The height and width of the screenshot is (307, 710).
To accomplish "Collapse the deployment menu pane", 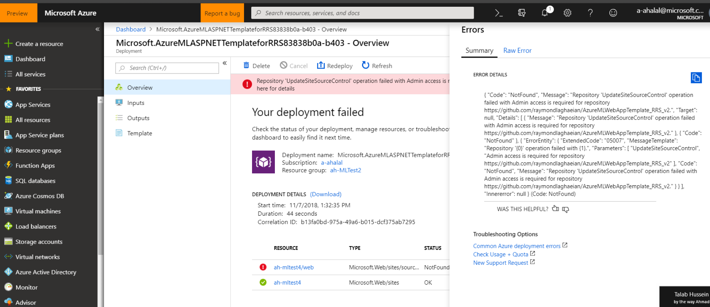I will click(x=225, y=63).
